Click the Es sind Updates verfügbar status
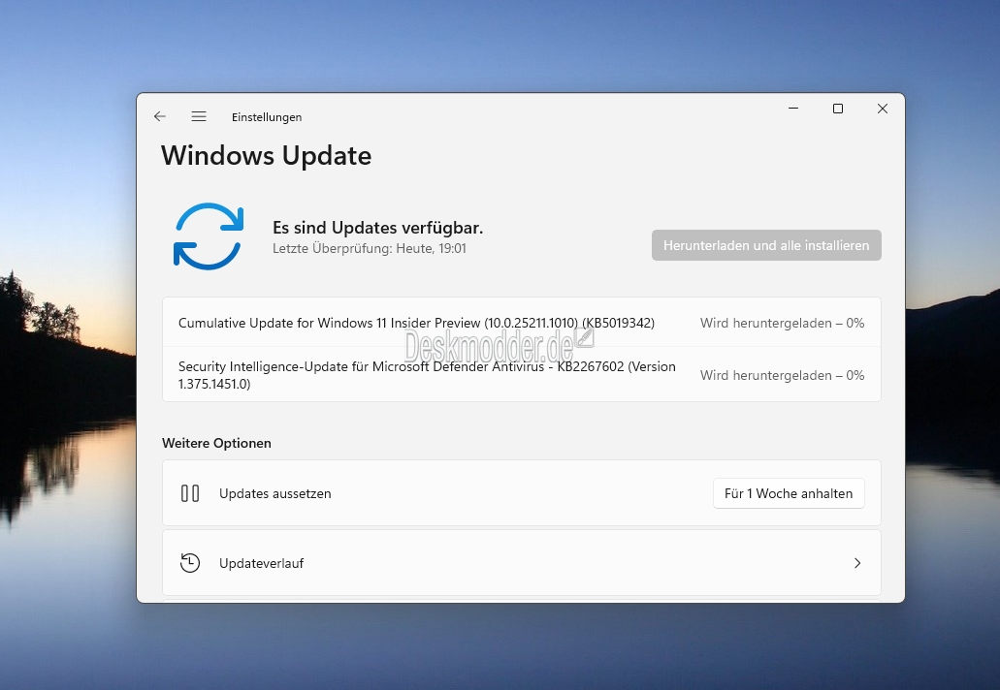The image size is (1000, 690). (x=377, y=228)
